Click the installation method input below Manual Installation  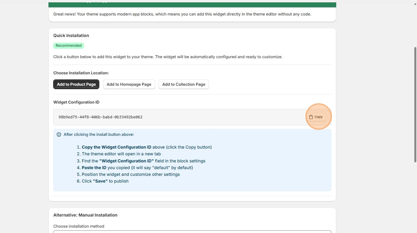coord(192,232)
